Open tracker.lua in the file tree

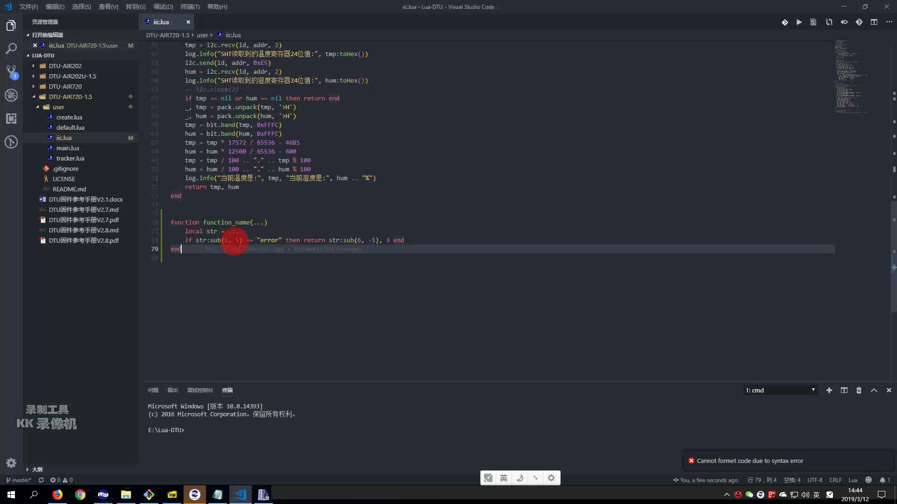pyautogui.click(x=70, y=158)
